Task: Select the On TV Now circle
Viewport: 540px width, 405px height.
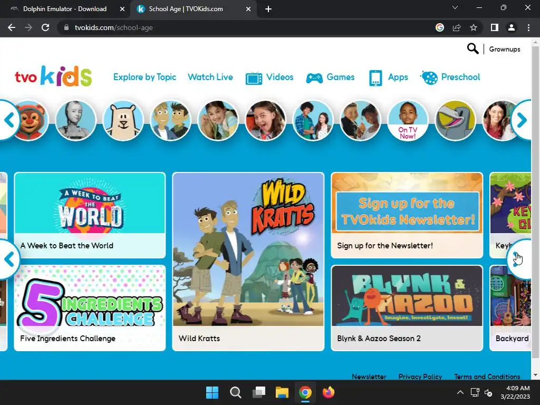Action: (408, 121)
